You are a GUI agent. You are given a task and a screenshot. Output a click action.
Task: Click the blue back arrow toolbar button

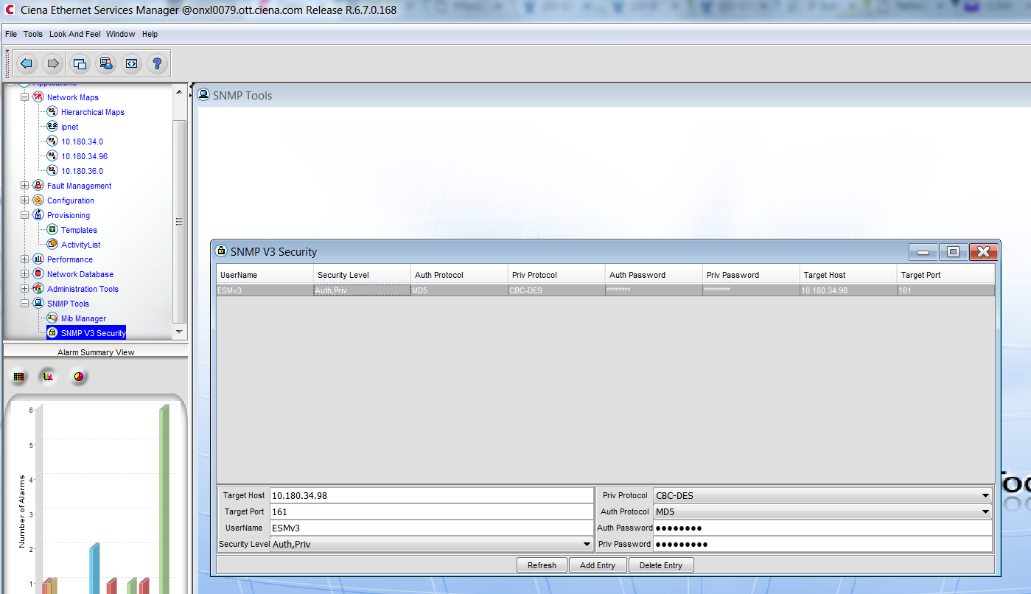tap(27, 63)
